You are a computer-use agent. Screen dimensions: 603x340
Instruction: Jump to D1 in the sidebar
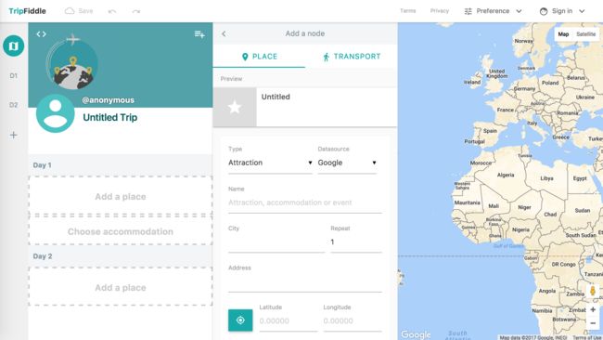tap(14, 76)
